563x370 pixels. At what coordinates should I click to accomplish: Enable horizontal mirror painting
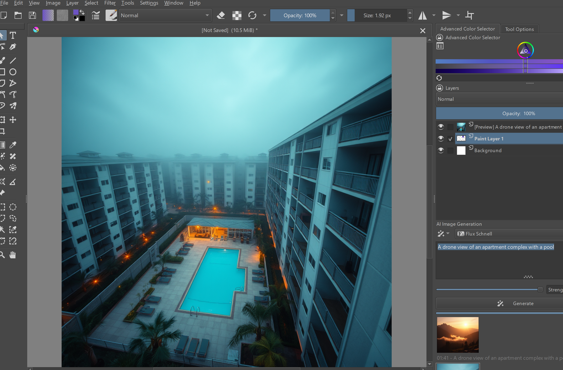(x=422, y=15)
